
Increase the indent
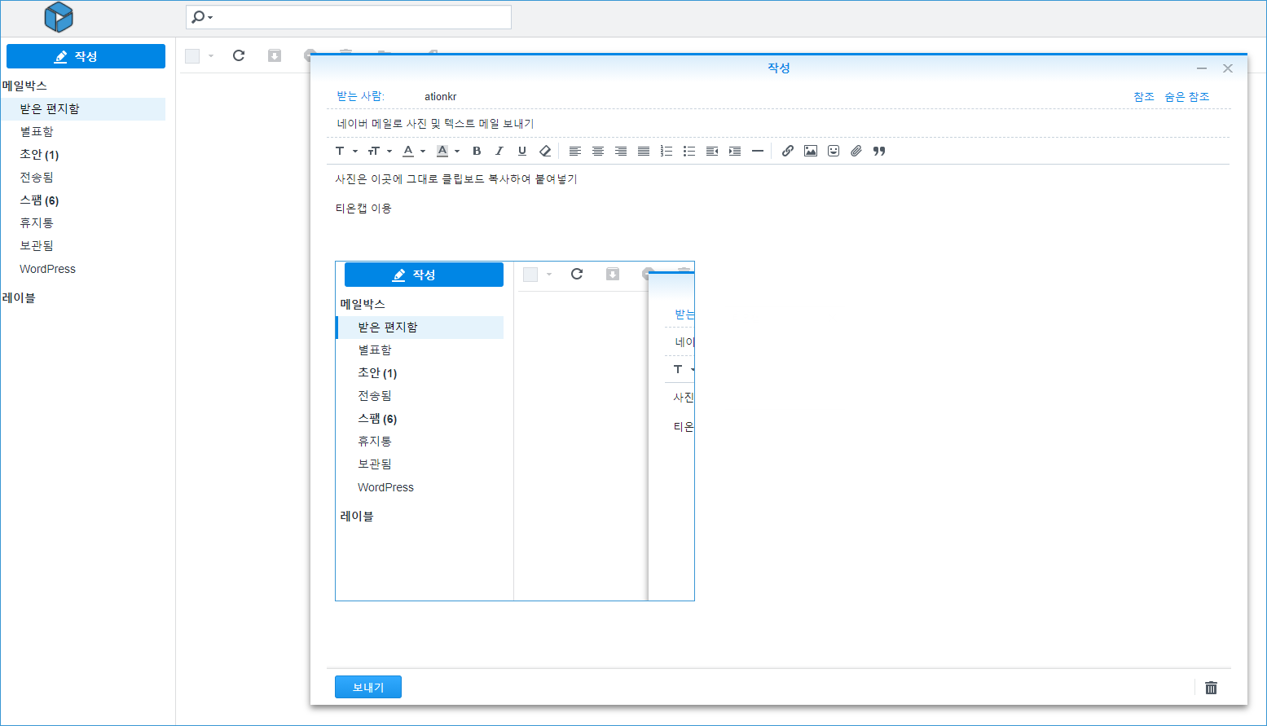735,151
